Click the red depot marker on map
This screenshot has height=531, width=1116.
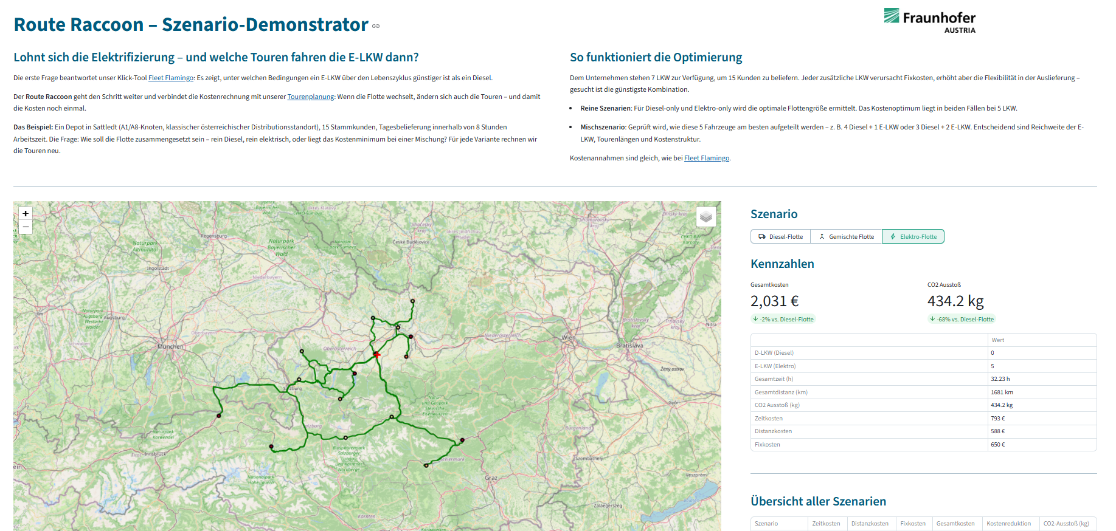pyautogui.click(x=376, y=354)
